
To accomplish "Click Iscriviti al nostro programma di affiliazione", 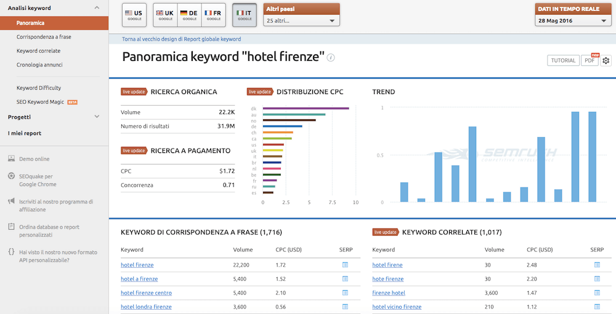I will coord(56,205).
